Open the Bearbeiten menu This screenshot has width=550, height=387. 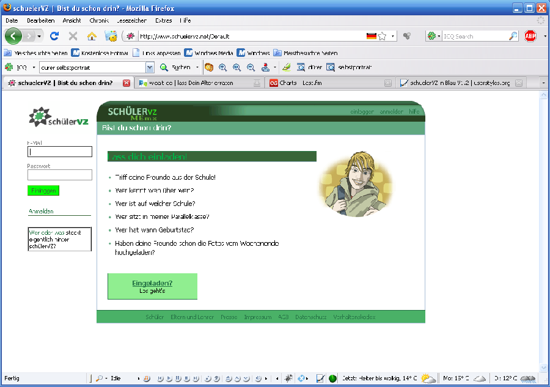coord(41,20)
